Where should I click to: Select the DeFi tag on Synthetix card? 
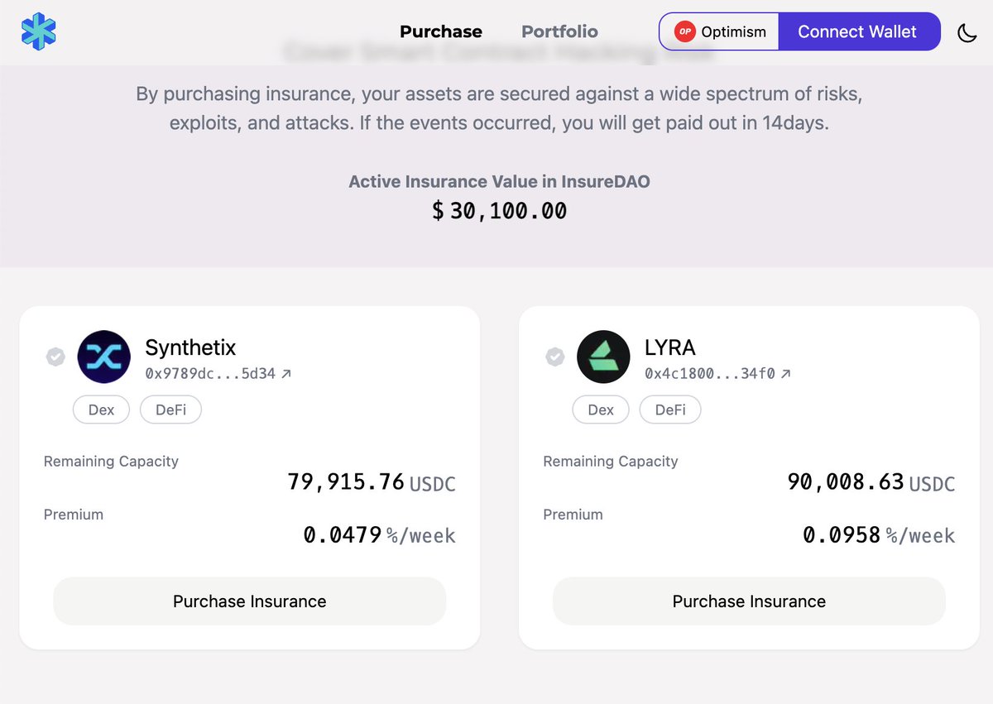tap(170, 409)
